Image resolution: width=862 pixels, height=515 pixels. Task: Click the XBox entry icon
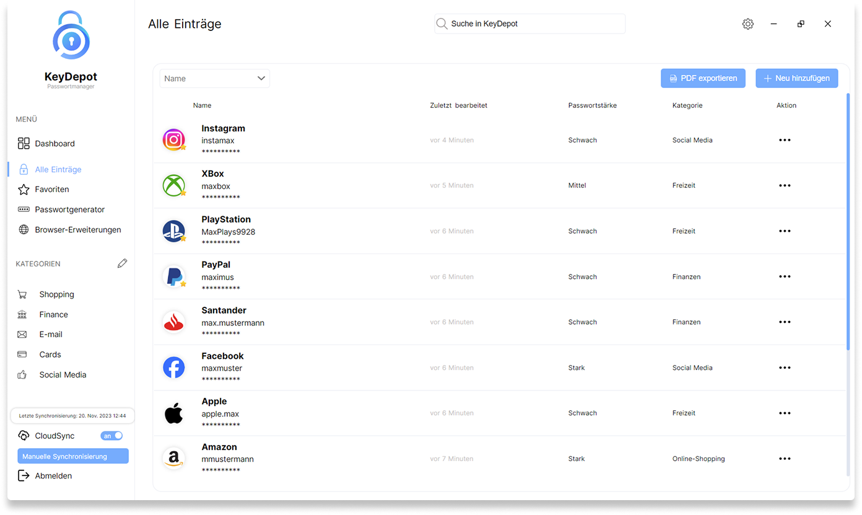[x=174, y=185]
